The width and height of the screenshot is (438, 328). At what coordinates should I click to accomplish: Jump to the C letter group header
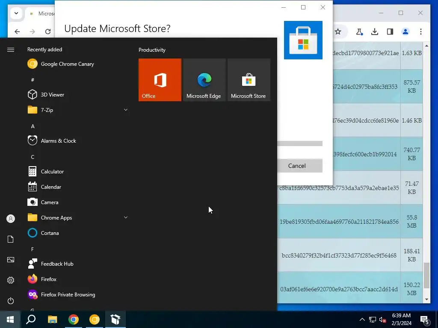pos(33,157)
